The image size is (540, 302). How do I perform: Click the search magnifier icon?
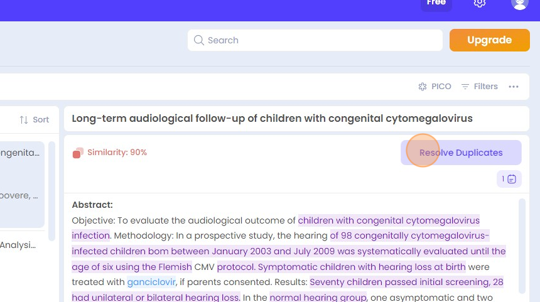(x=198, y=40)
